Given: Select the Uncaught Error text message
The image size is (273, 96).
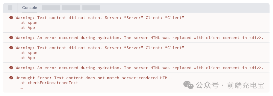Looking at the screenshot, I should click(94, 78).
